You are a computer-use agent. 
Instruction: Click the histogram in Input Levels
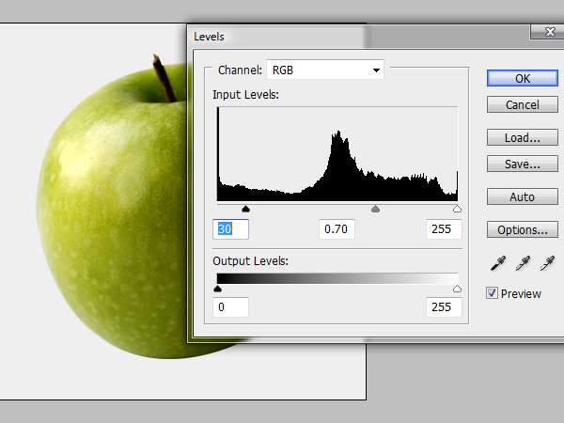(337, 154)
